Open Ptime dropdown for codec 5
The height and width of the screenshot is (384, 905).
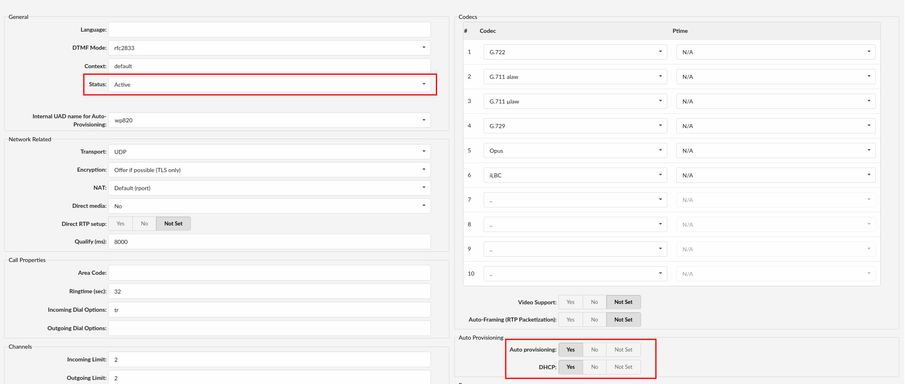click(776, 151)
